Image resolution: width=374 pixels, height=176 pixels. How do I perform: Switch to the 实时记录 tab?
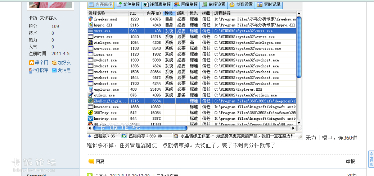coord(269,5)
